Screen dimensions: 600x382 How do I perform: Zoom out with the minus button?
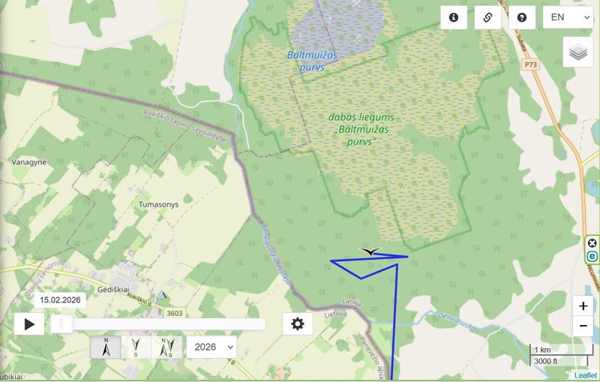583,326
